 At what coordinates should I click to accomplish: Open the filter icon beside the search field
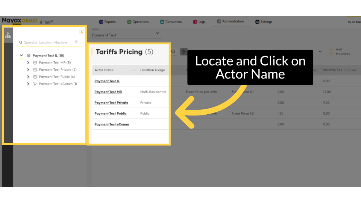coord(76,42)
